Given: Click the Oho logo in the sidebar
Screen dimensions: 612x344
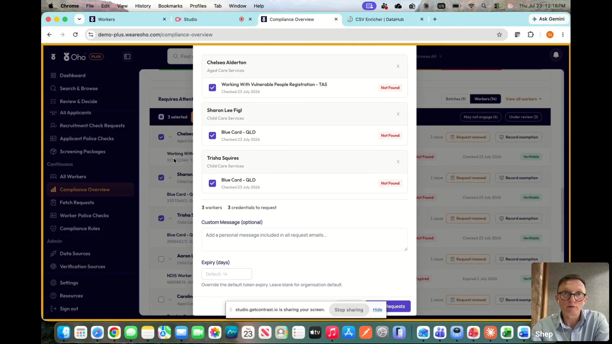Looking at the screenshot, I should point(75,57).
